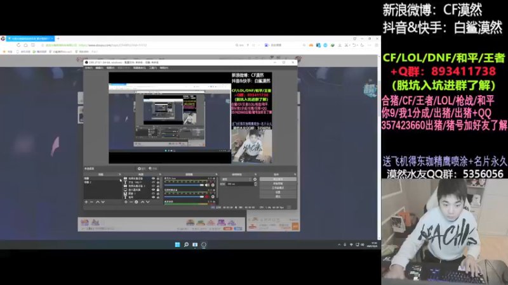Open settings gear of second mixer channel
Image resolution: width=508 pixels, height=285 pixels.
pyautogui.click(x=213, y=197)
